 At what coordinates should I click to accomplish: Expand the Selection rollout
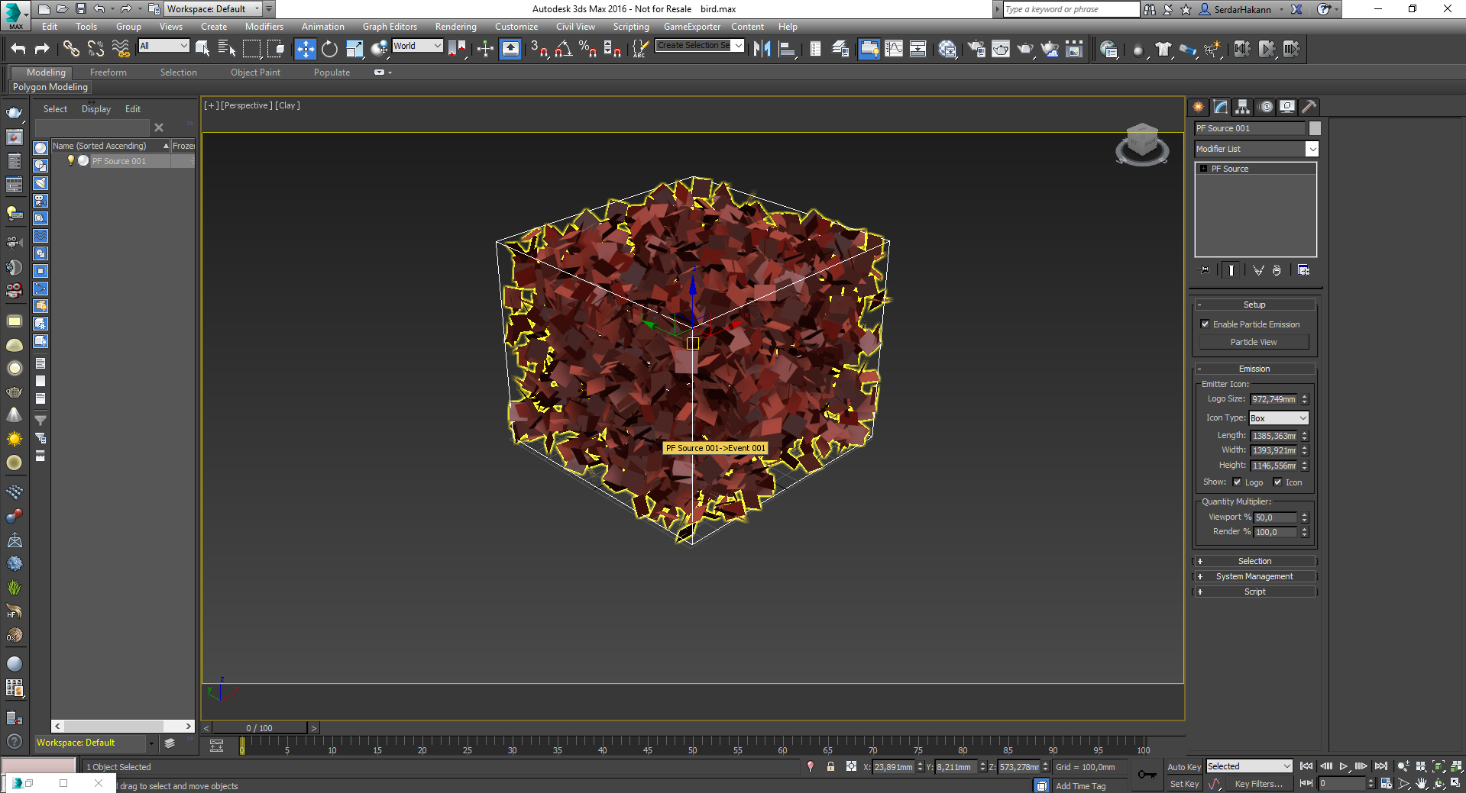point(1254,561)
